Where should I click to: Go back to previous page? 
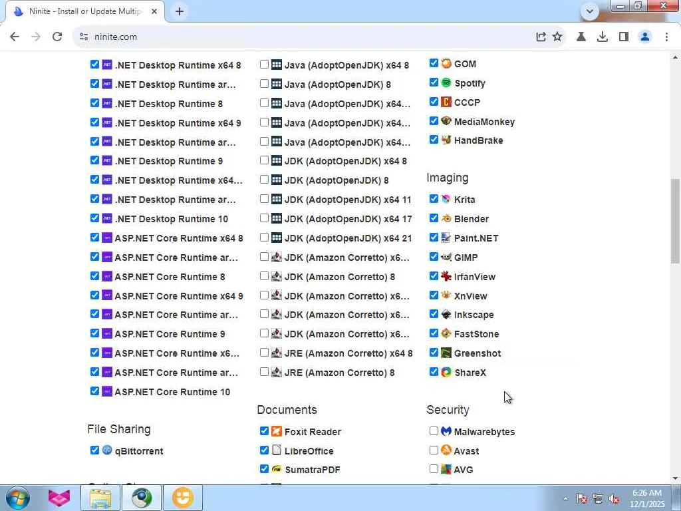15,37
